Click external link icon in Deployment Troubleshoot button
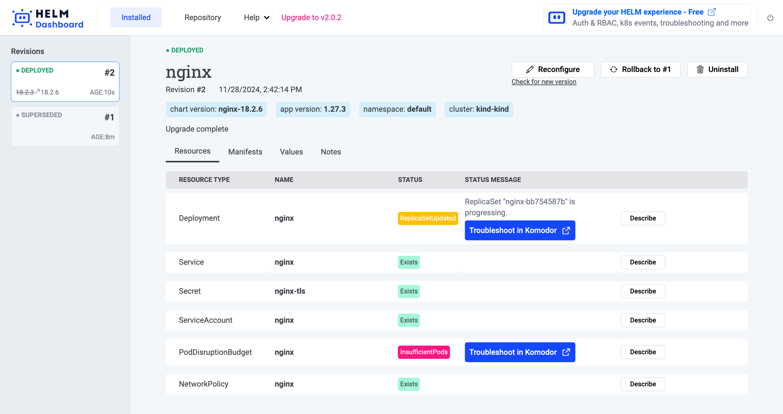Image resolution: width=783 pixels, height=414 pixels. click(566, 231)
